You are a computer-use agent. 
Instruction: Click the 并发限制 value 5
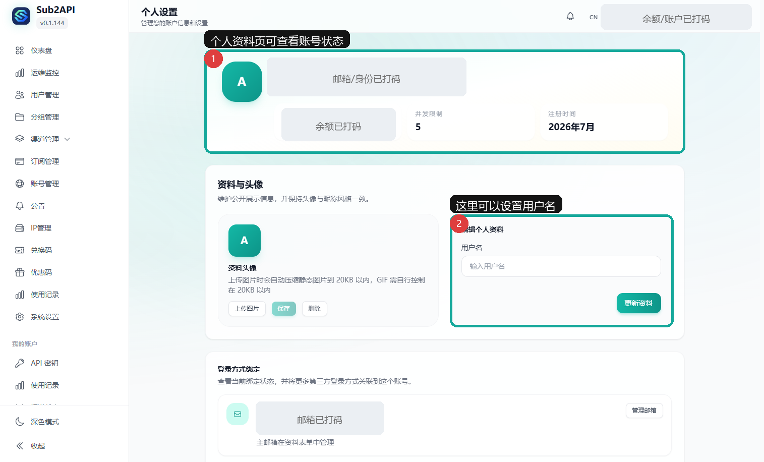(x=418, y=127)
